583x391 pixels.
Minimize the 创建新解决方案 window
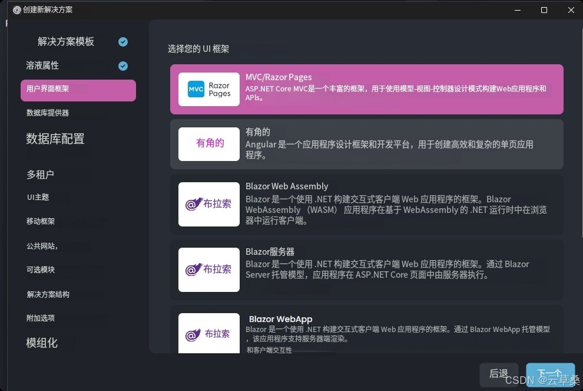pos(517,10)
